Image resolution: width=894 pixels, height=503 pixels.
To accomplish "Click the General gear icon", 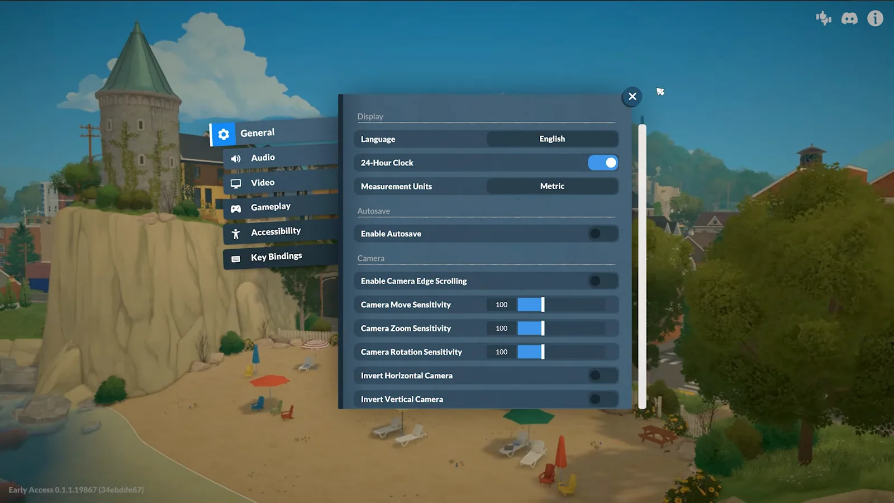I will (223, 134).
